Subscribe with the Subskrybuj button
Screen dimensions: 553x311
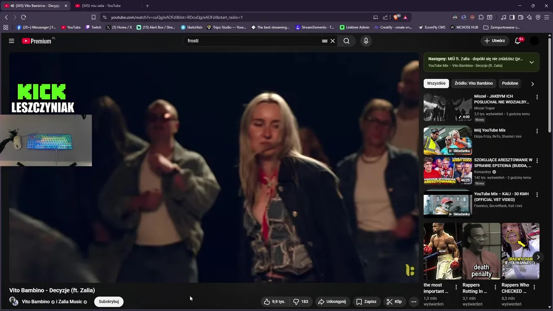pyautogui.click(x=109, y=301)
